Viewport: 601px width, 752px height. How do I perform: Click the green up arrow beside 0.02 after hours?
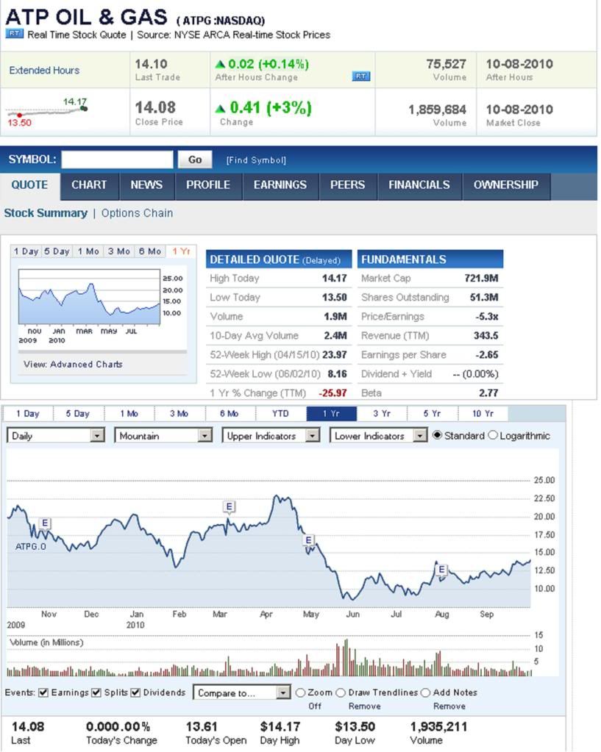(220, 64)
